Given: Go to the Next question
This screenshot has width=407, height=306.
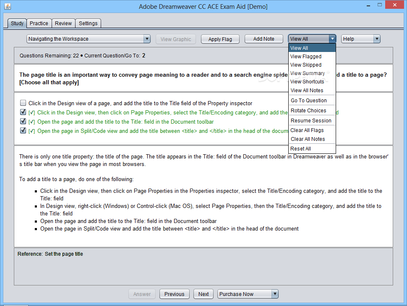Looking at the screenshot, I should point(203,294).
